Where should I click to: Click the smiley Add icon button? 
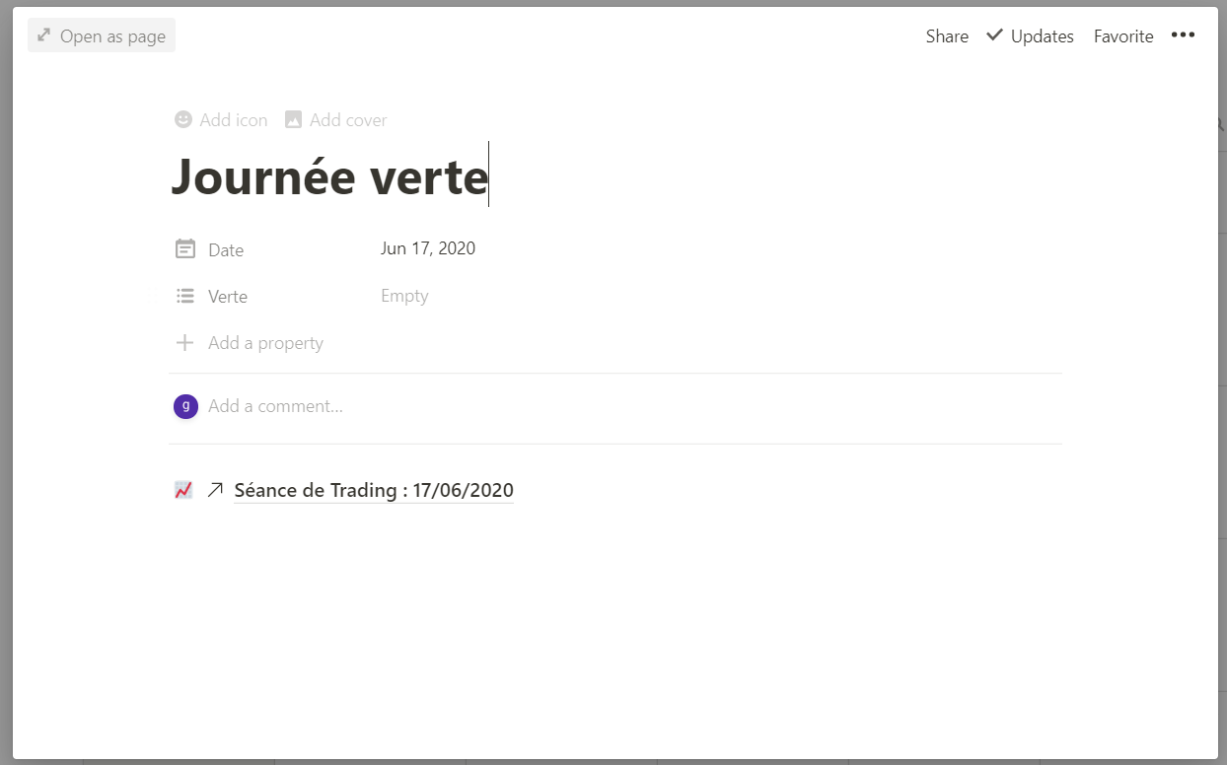click(x=221, y=120)
